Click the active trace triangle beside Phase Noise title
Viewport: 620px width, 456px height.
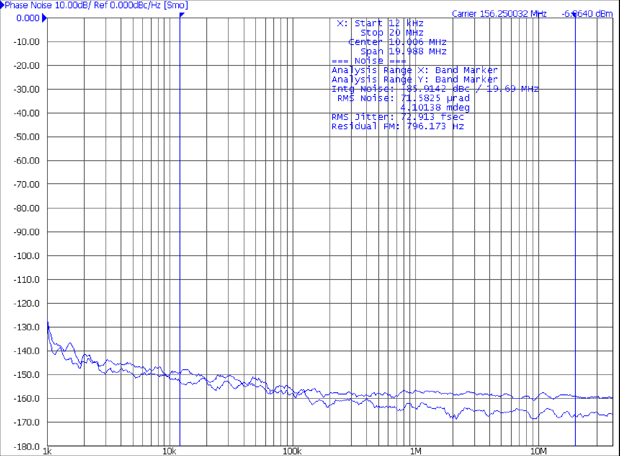[2, 5]
